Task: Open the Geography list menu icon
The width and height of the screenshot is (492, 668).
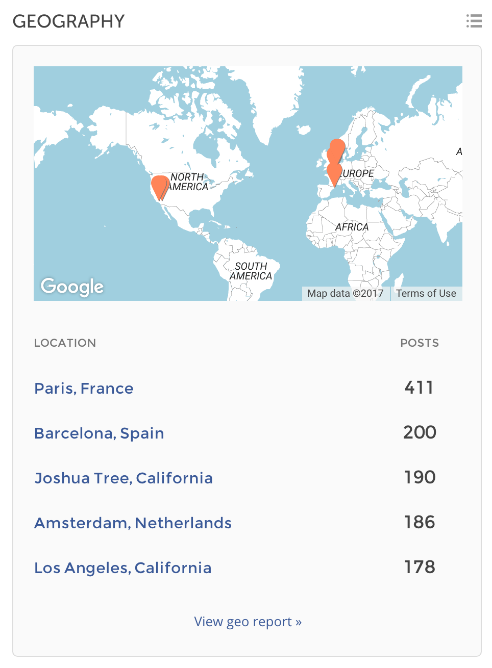Action: coord(474,21)
